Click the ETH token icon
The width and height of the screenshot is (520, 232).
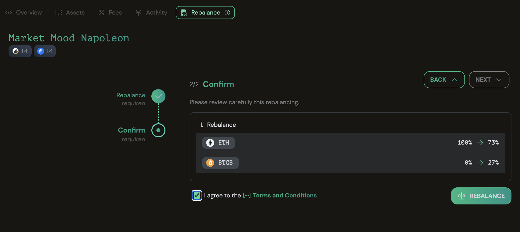[210, 143]
